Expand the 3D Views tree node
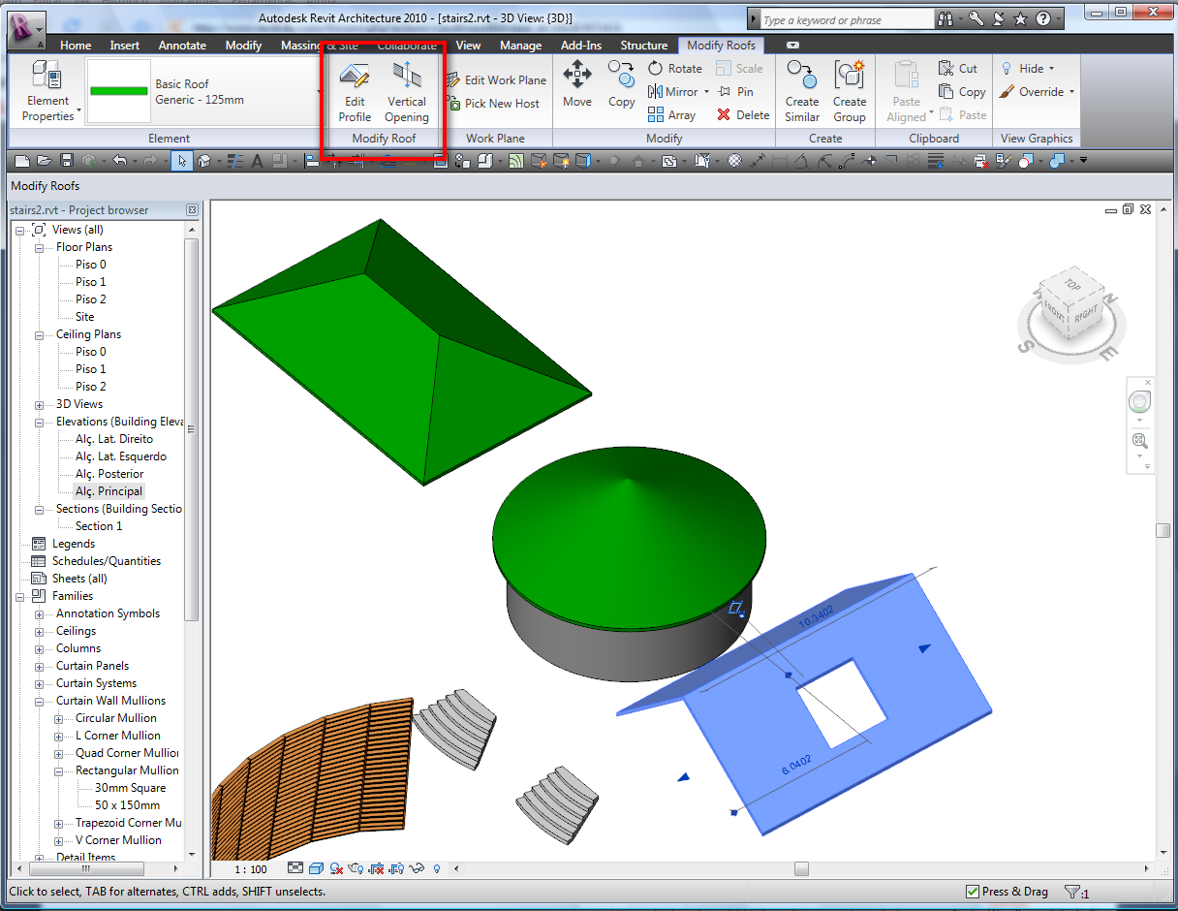The image size is (1178, 911). coord(40,404)
